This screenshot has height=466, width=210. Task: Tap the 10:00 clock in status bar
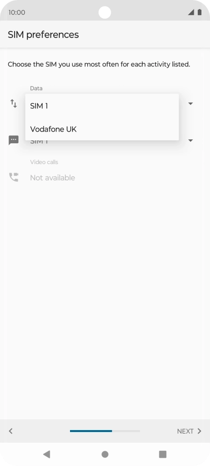tap(17, 13)
